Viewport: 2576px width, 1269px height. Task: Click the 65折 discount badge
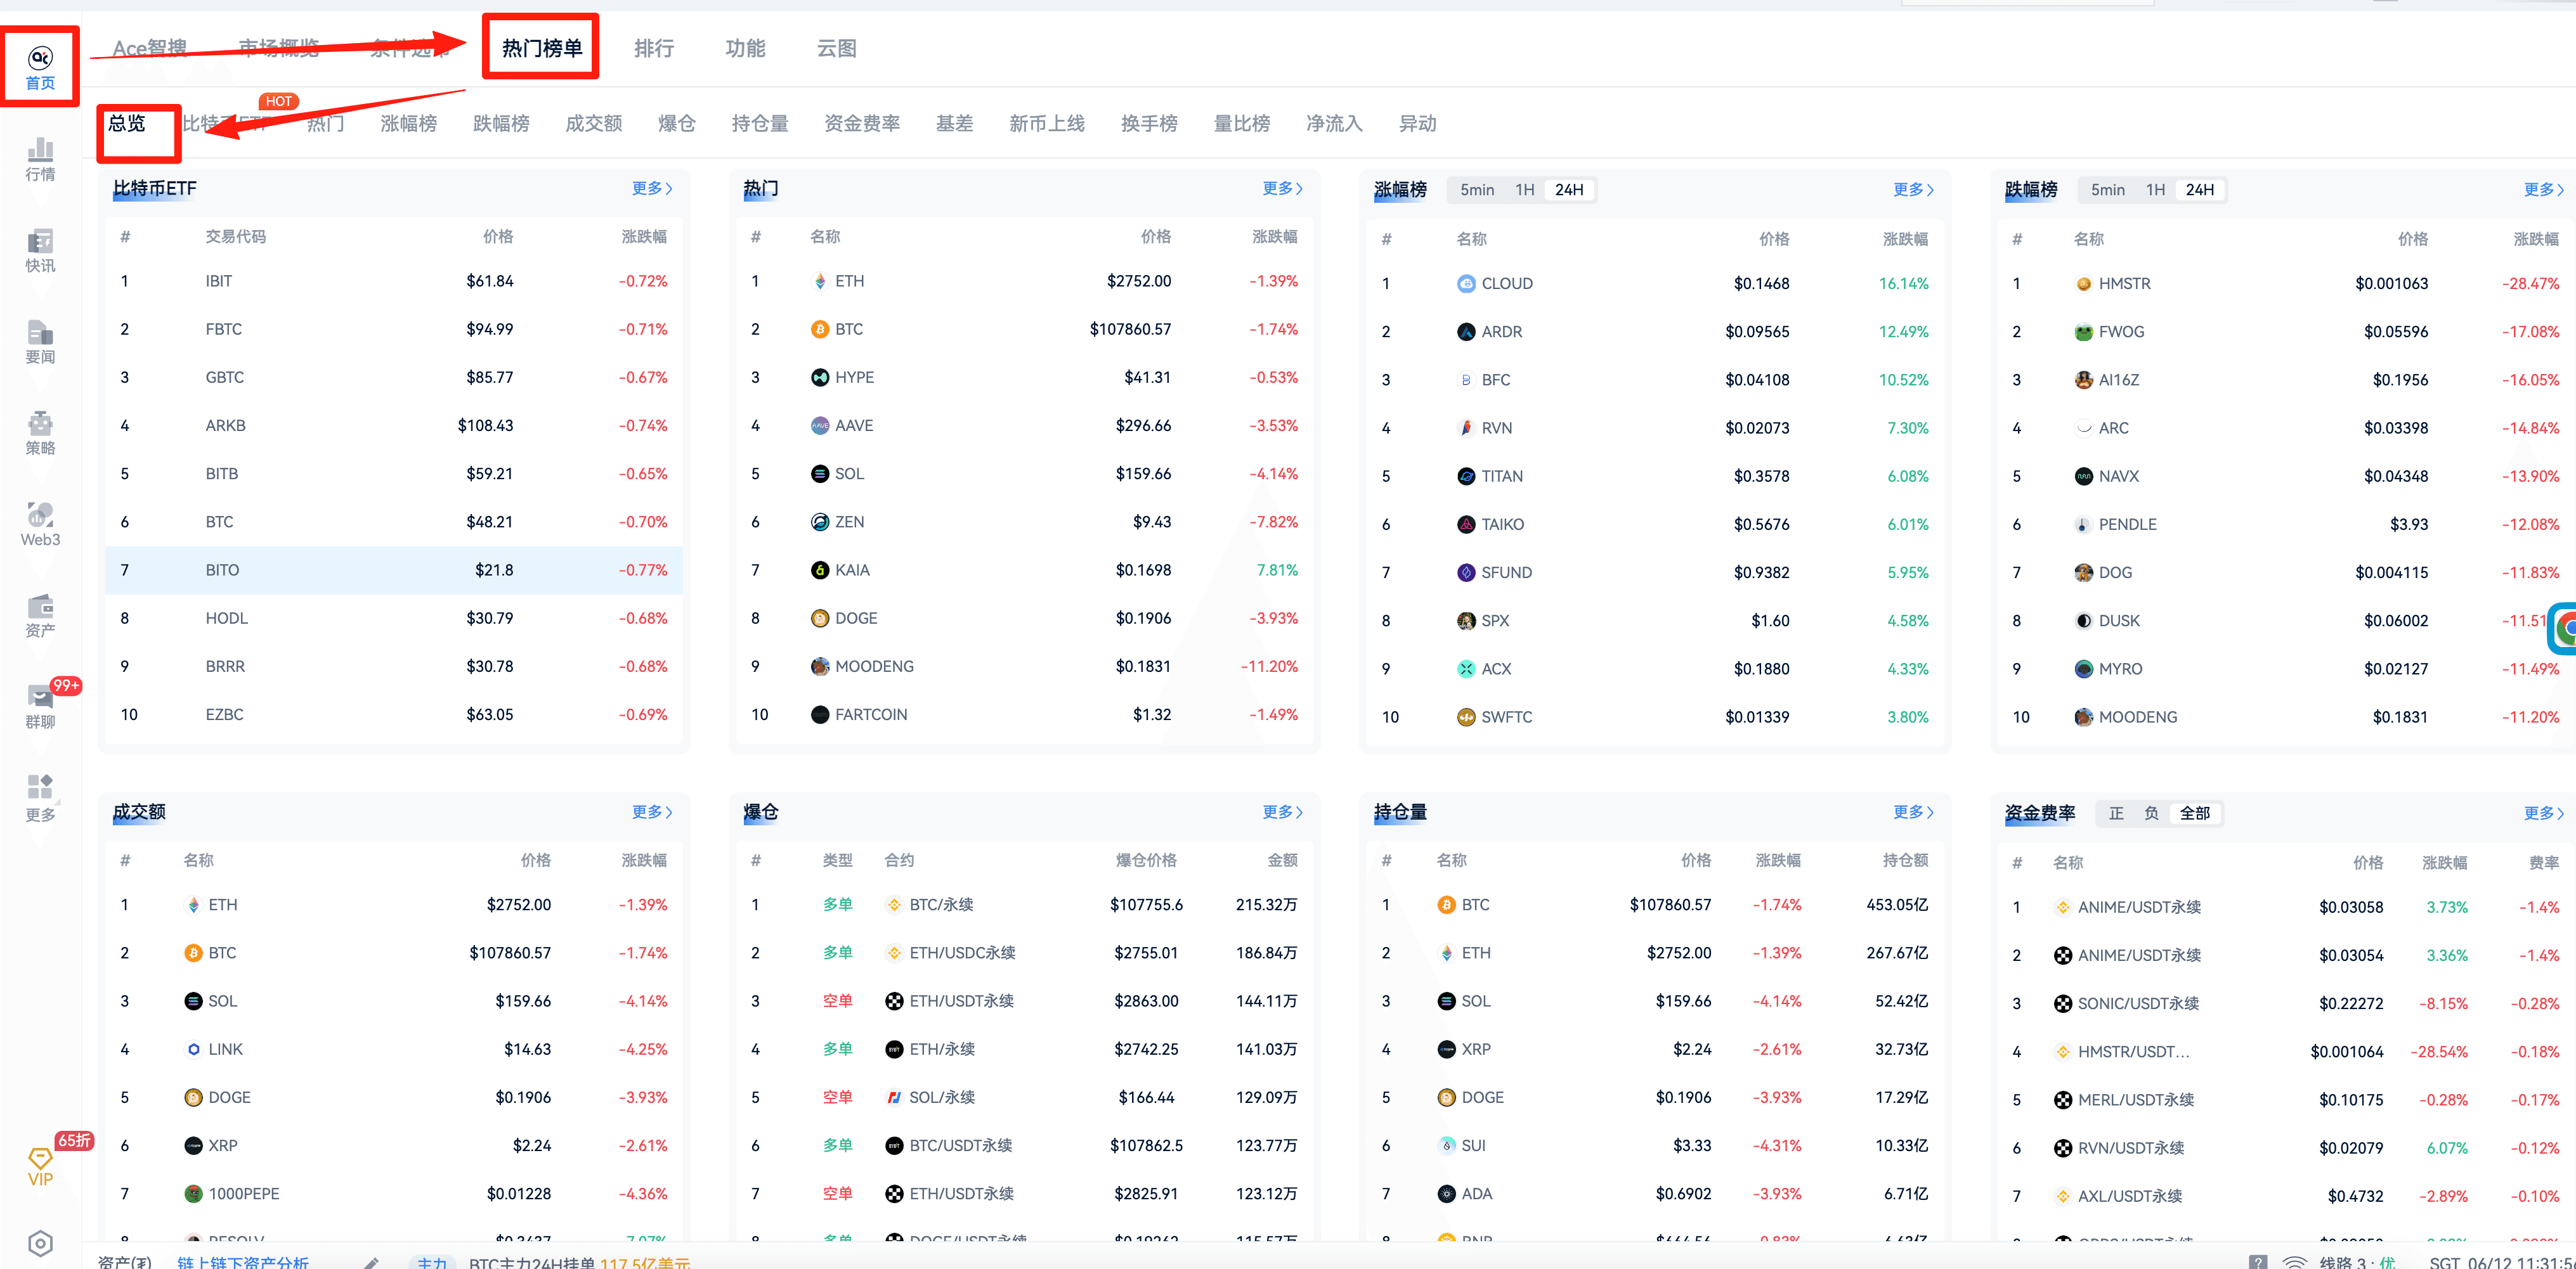click(74, 1140)
